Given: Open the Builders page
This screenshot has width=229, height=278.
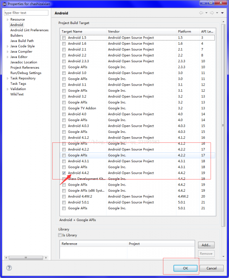Looking at the screenshot, I should 16,36.
